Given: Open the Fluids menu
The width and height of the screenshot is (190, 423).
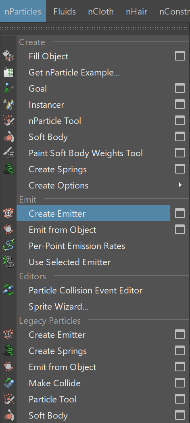Looking at the screenshot, I should (65, 11).
